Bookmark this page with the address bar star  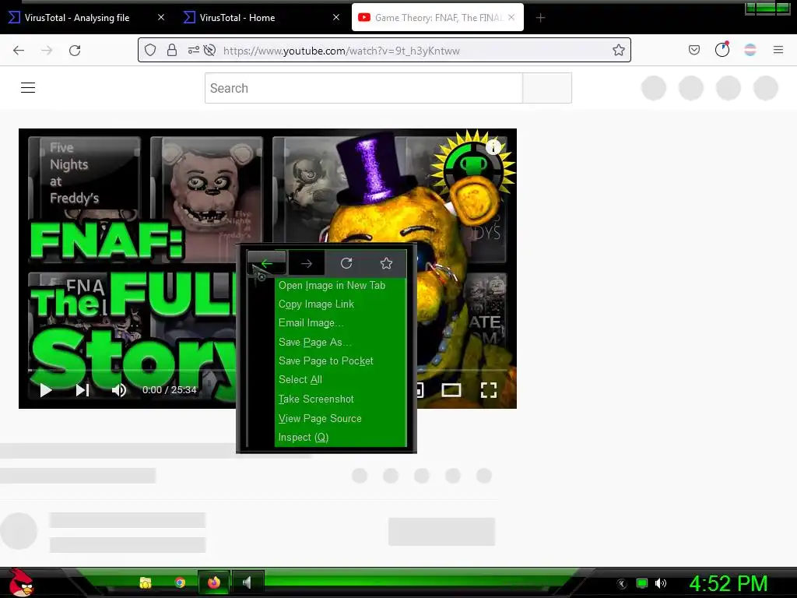click(x=618, y=50)
